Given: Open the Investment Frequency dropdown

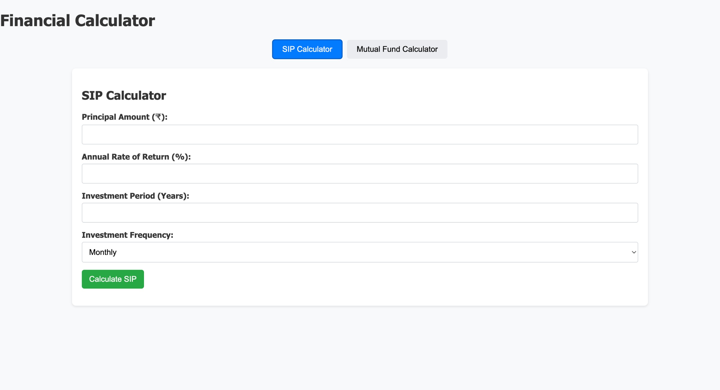Looking at the screenshot, I should coord(359,252).
